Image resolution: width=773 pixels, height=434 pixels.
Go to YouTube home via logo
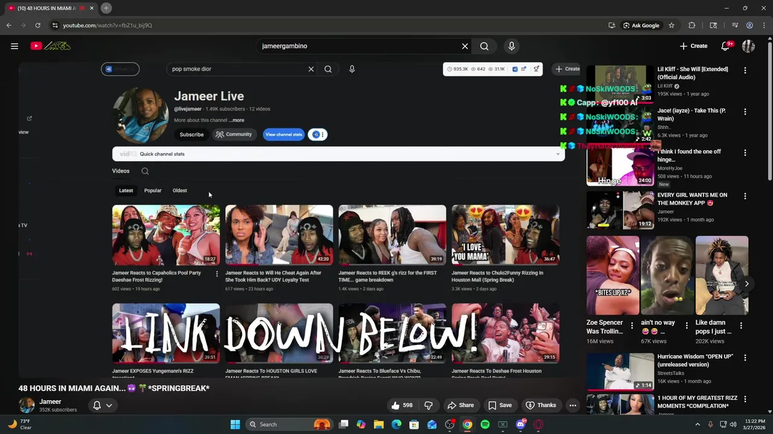pyautogui.click(x=51, y=46)
